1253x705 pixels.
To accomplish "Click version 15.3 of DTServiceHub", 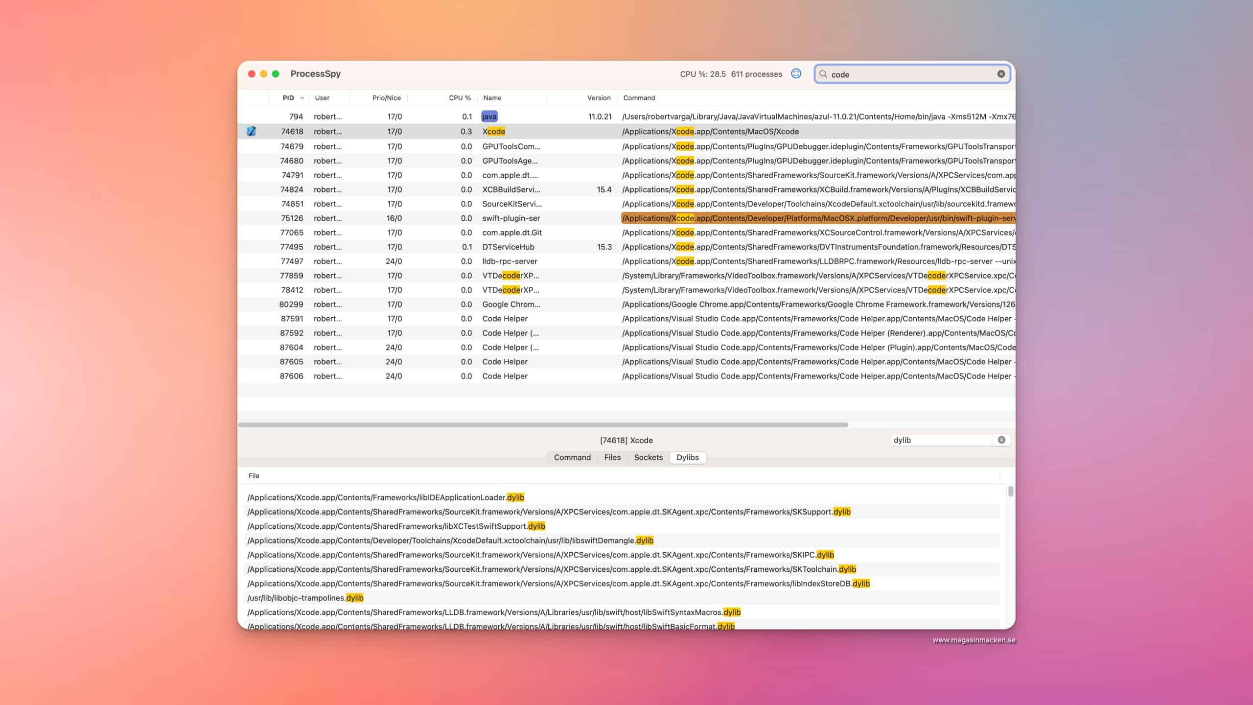I will pos(604,247).
